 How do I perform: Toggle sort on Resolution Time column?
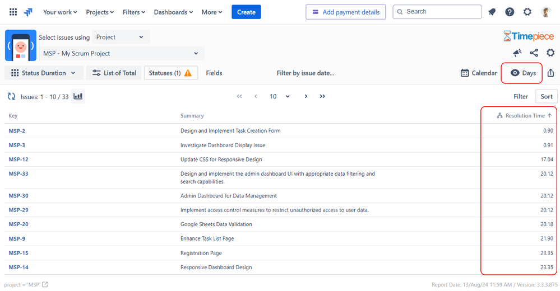tap(524, 115)
